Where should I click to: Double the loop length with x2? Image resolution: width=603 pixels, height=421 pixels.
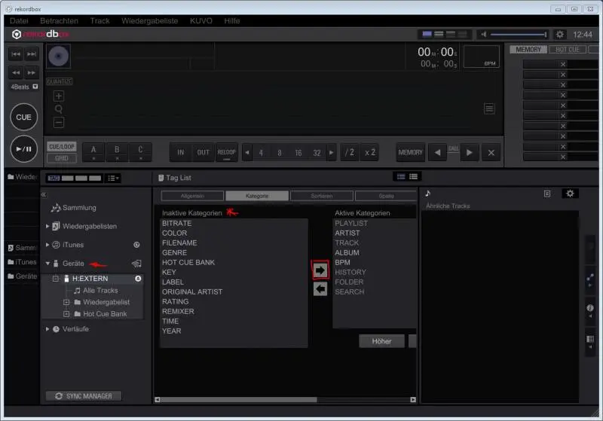[369, 152]
